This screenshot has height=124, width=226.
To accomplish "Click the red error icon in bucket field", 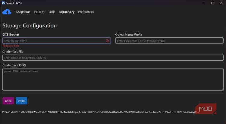I will [107, 41].
